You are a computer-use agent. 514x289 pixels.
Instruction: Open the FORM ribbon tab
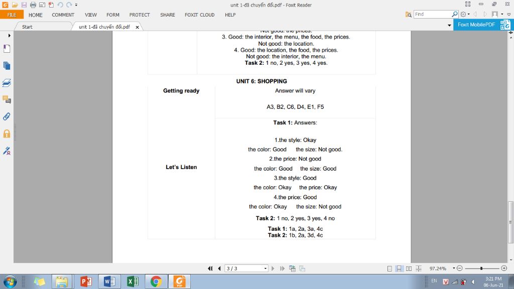tap(113, 15)
